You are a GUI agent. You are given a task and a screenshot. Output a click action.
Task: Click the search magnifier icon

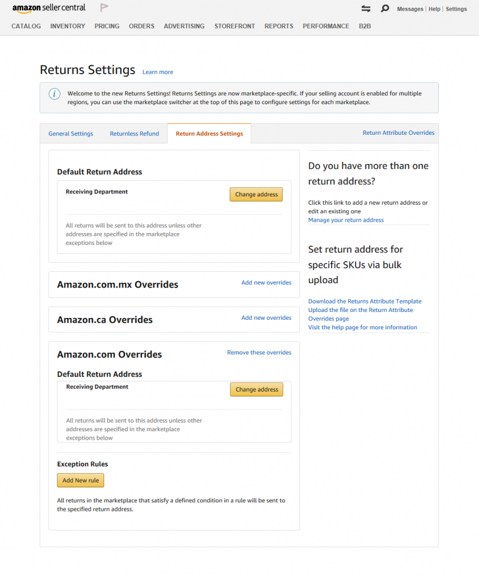[x=384, y=8]
